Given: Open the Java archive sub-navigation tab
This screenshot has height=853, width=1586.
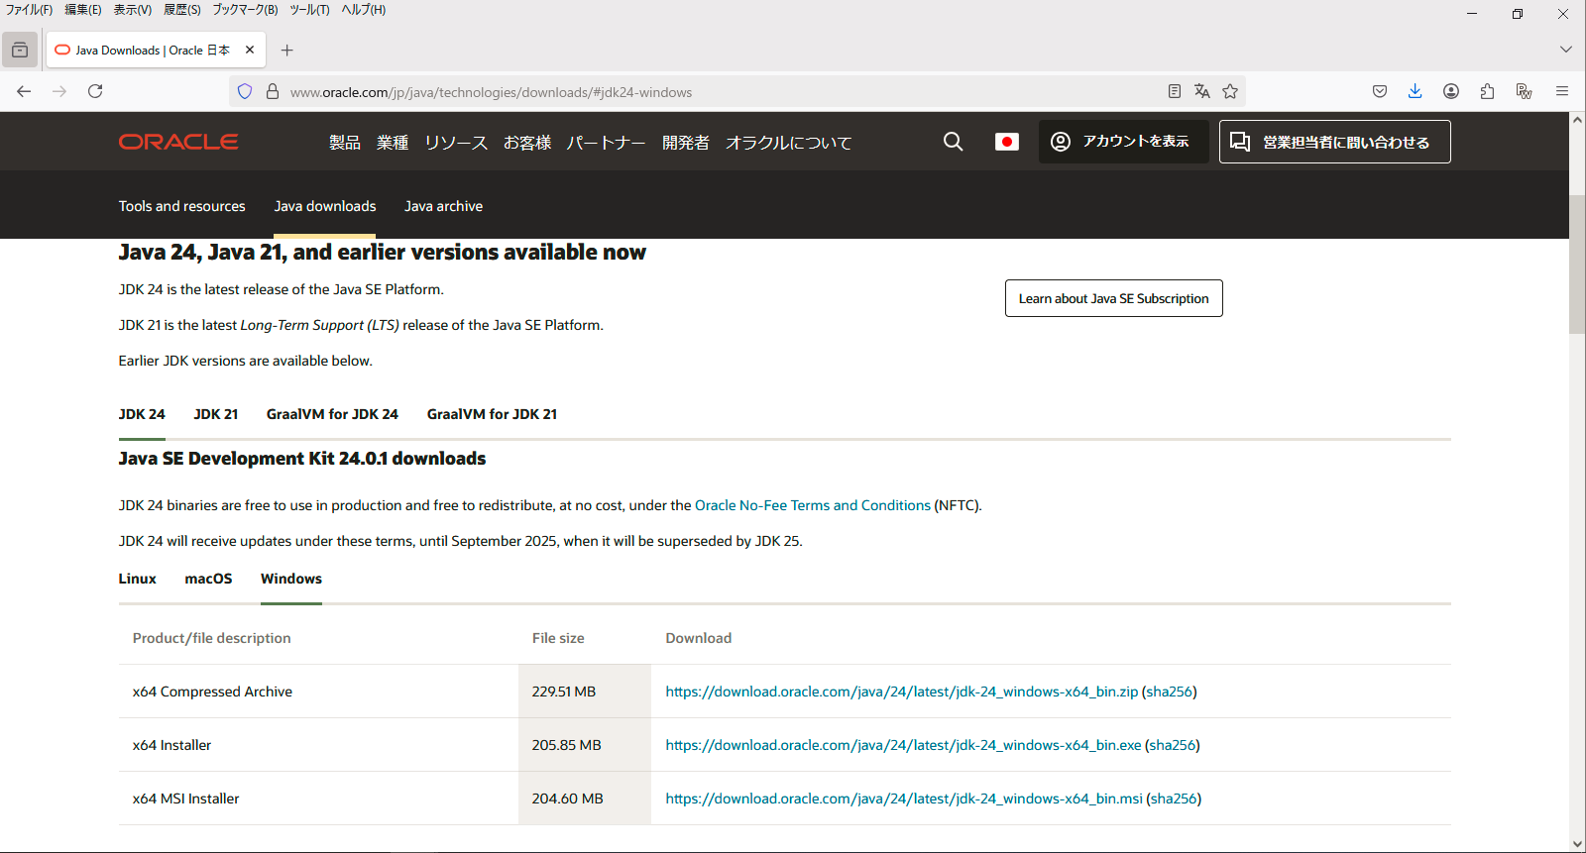Looking at the screenshot, I should point(443,206).
